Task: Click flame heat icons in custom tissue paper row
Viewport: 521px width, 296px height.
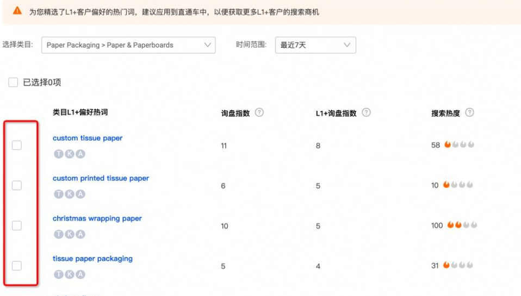Action: 459,144
